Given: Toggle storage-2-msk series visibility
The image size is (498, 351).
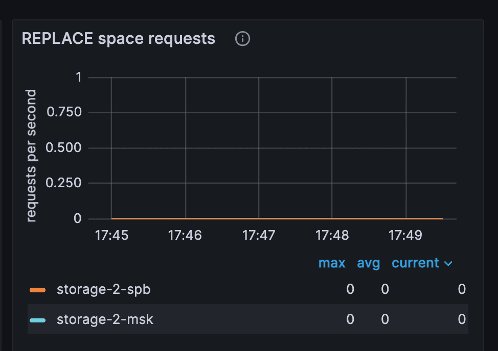Looking at the screenshot, I should coord(105,319).
